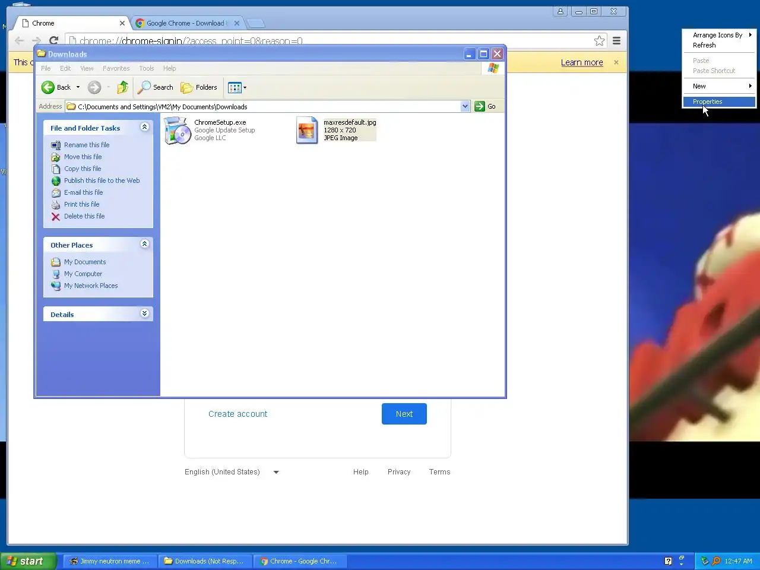The height and width of the screenshot is (570, 760).
Task: Close the Google Chrome - Download tab
Action: 237,23
